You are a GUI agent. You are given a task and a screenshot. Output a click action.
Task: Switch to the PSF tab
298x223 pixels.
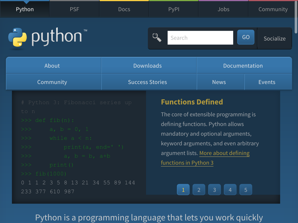(74, 9)
